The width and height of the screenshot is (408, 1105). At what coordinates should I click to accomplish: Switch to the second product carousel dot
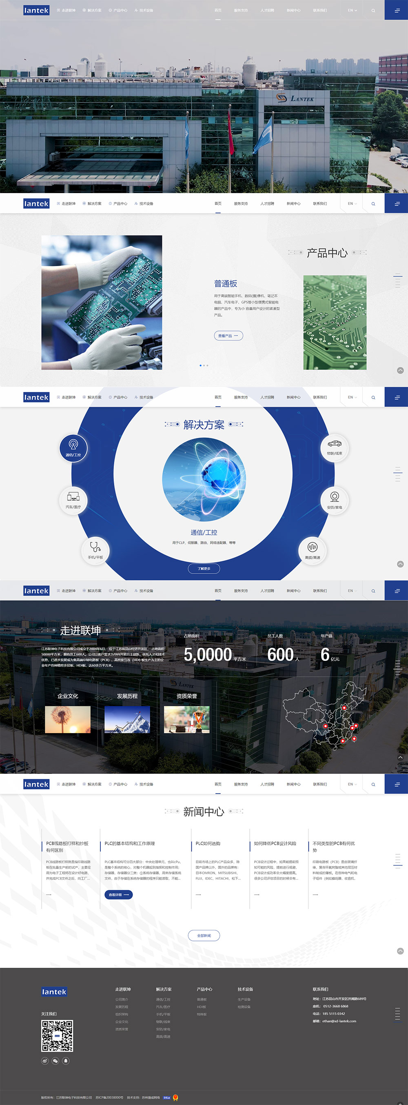point(204,365)
